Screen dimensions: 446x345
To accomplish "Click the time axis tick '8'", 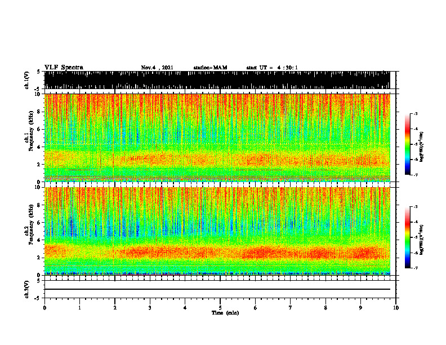I will point(325,308).
